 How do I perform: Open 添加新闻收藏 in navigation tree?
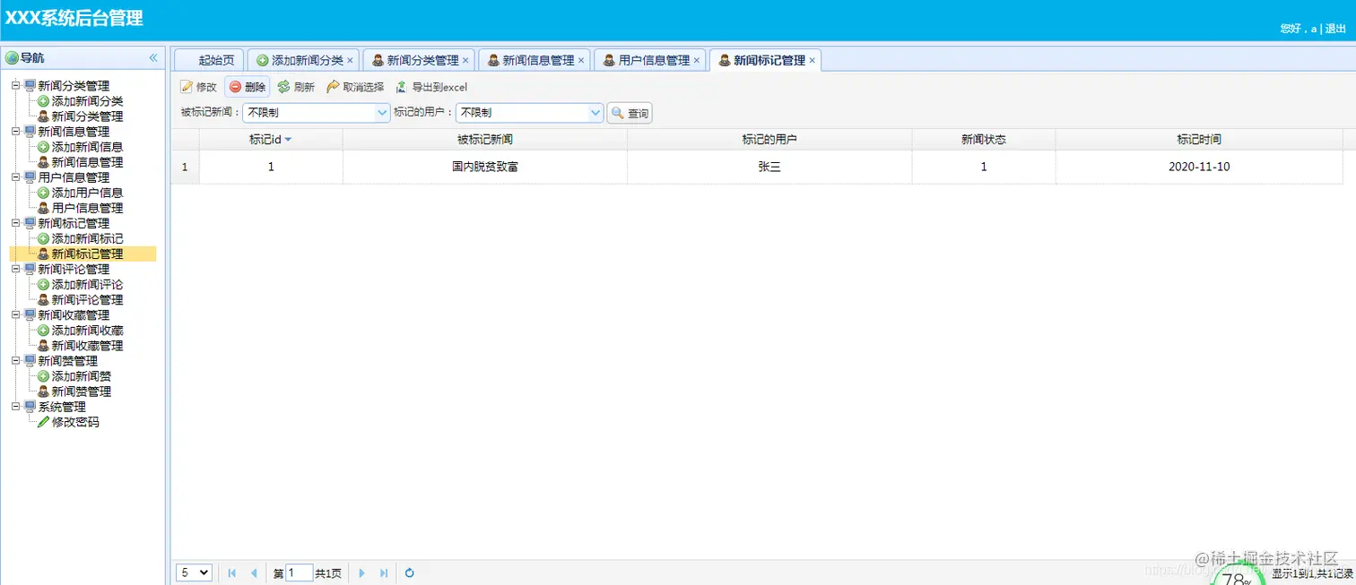pos(87,331)
